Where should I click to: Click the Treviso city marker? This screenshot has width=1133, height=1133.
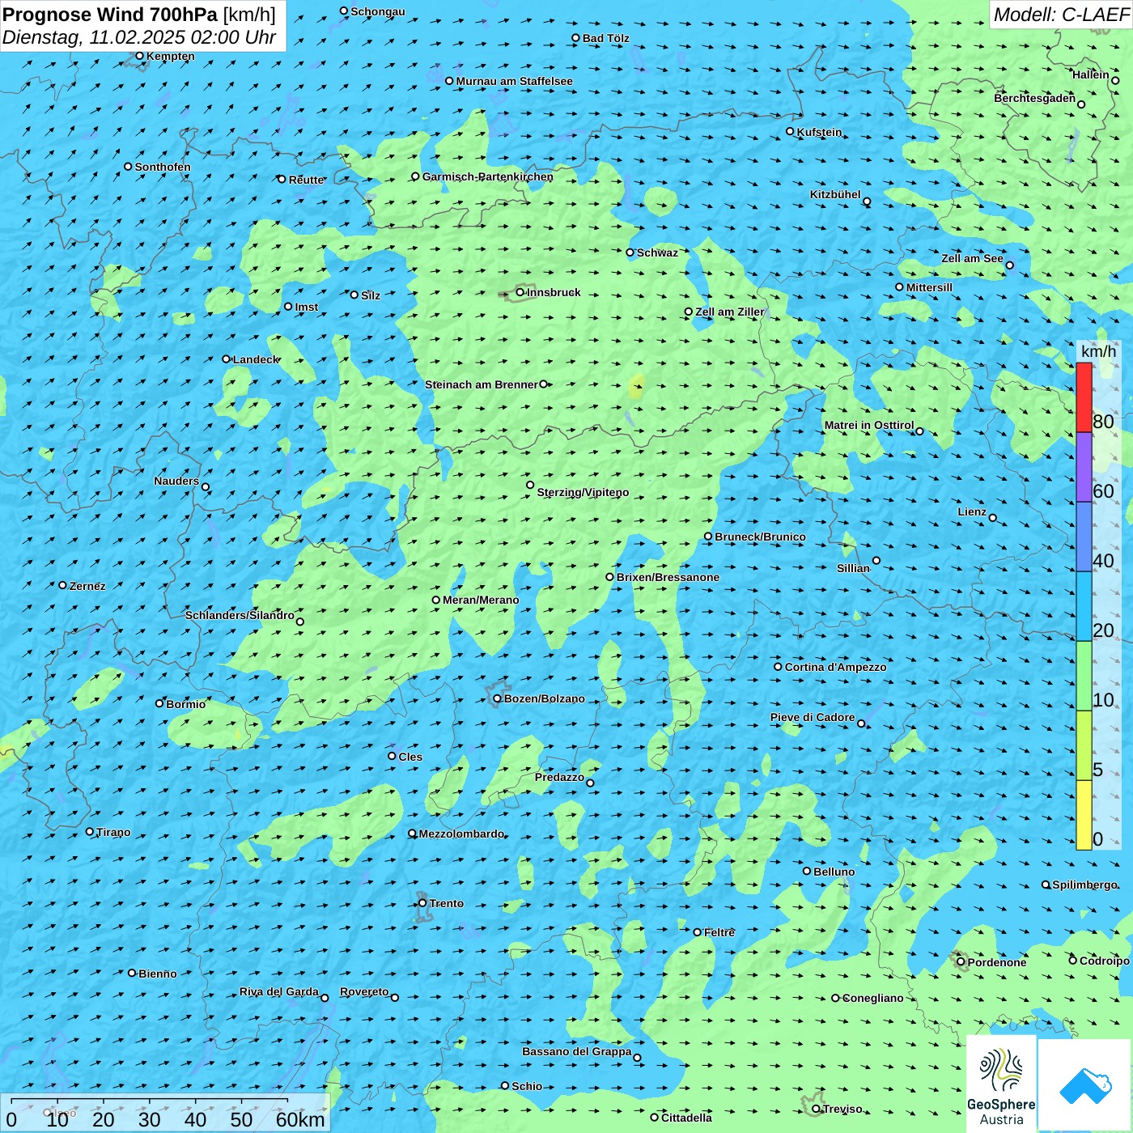click(x=817, y=1109)
